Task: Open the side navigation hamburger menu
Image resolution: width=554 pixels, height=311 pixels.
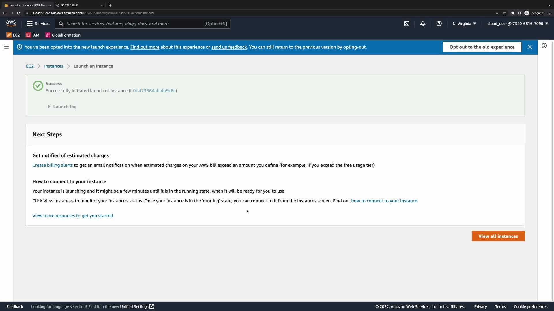Action: (6, 47)
